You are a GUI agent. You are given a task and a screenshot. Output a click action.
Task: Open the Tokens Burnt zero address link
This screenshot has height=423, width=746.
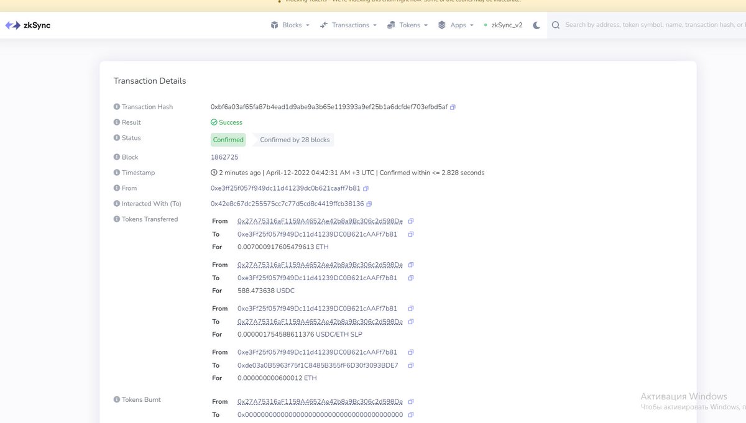(x=320, y=414)
